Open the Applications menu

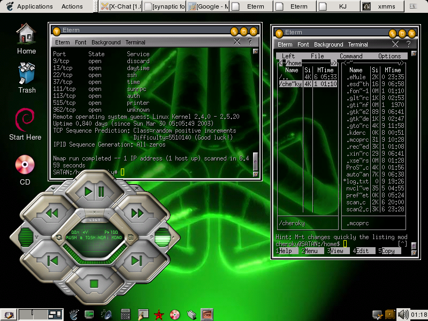coord(35,6)
